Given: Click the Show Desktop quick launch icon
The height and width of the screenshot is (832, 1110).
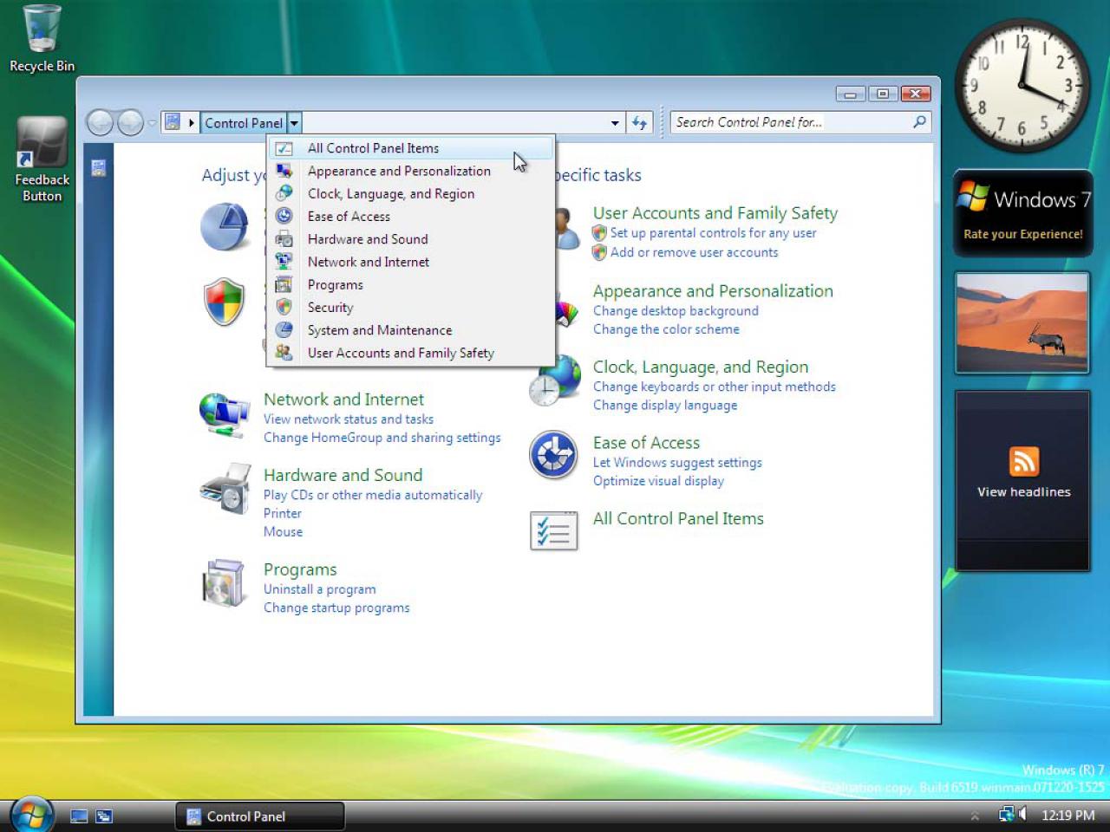Looking at the screenshot, I should coord(79,816).
